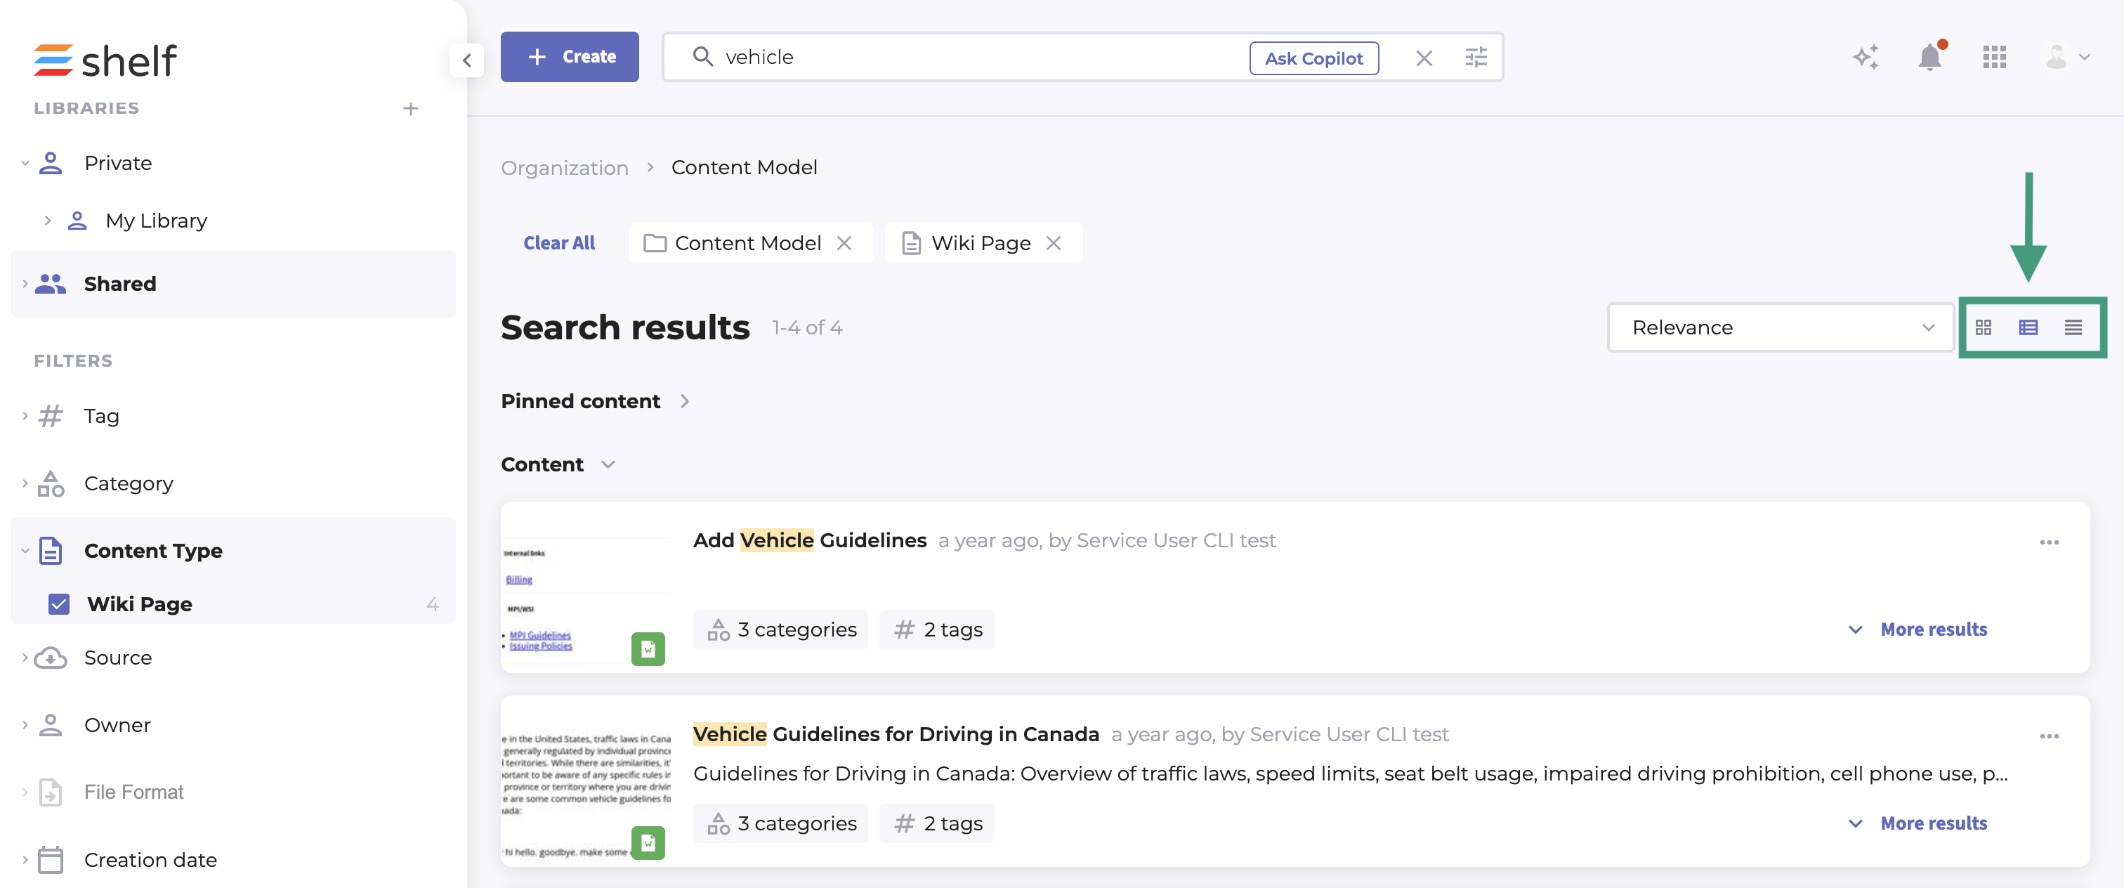
Task: Switch to grid view layout
Action: point(1983,327)
